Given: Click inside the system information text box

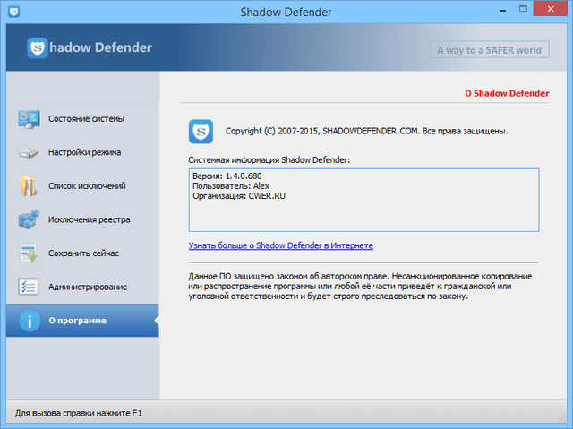Looking at the screenshot, I should 363,210.
